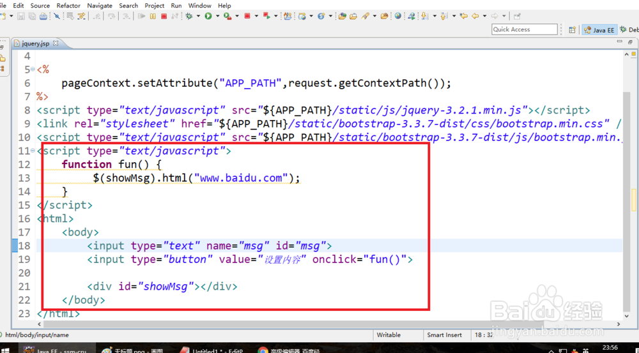
Task: Click the Writable status bar entry
Action: point(389,334)
